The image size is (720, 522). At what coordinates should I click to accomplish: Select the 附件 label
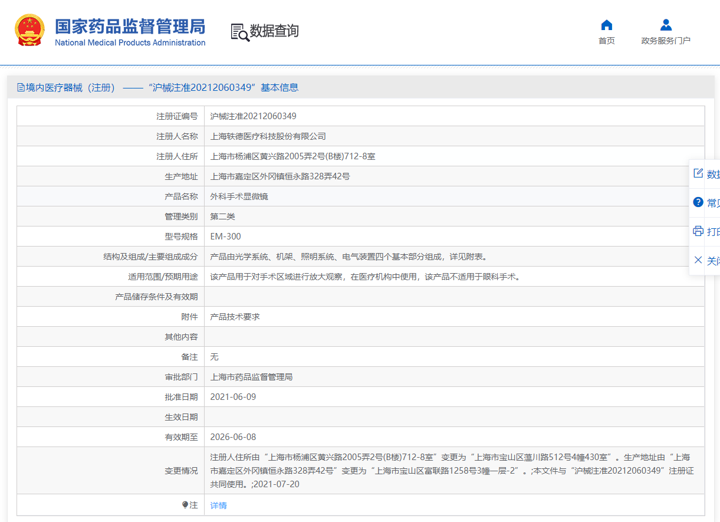pyautogui.click(x=189, y=317)
